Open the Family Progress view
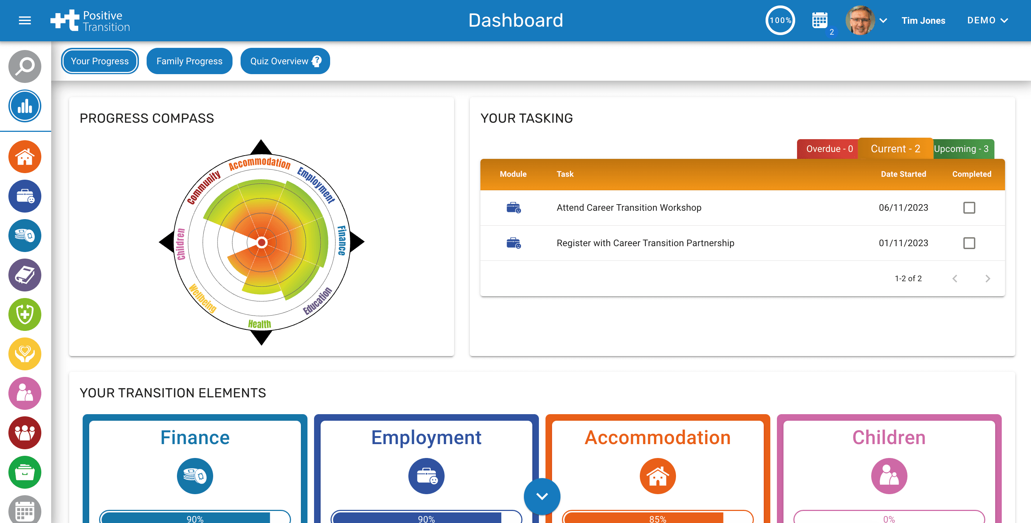 189,61
